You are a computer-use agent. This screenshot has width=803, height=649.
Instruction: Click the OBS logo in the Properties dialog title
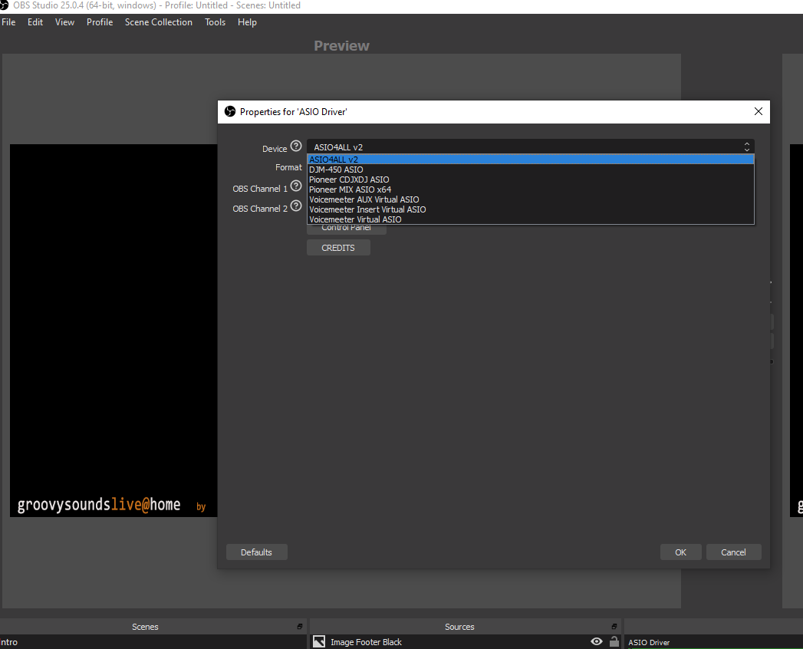tap(230, 111)
